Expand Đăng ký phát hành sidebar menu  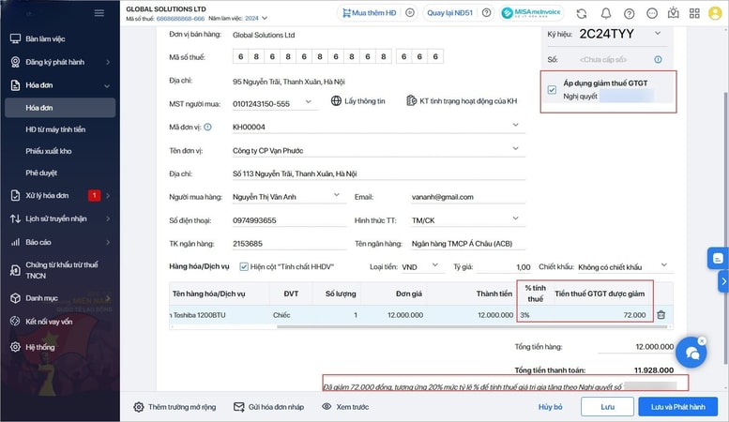pyautogui.click(x=107, y=62)
